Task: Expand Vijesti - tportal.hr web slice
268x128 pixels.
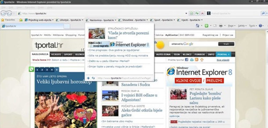Action: [202, 20]
